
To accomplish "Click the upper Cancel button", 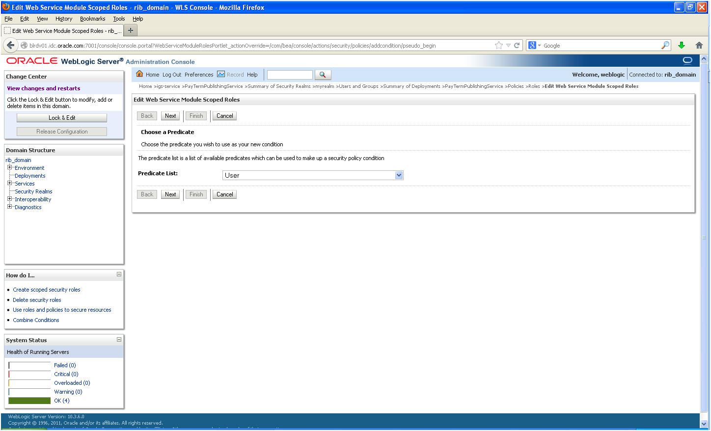I will click(225, 116).
